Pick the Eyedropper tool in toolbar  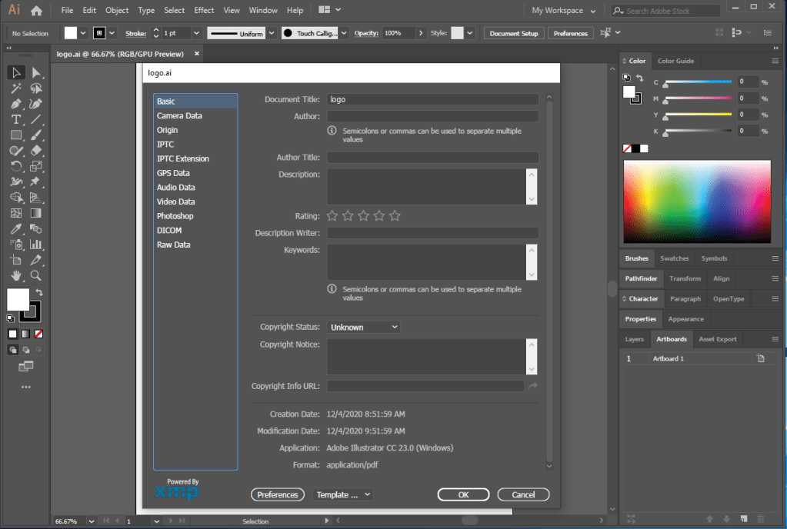(x=15, y=229)
